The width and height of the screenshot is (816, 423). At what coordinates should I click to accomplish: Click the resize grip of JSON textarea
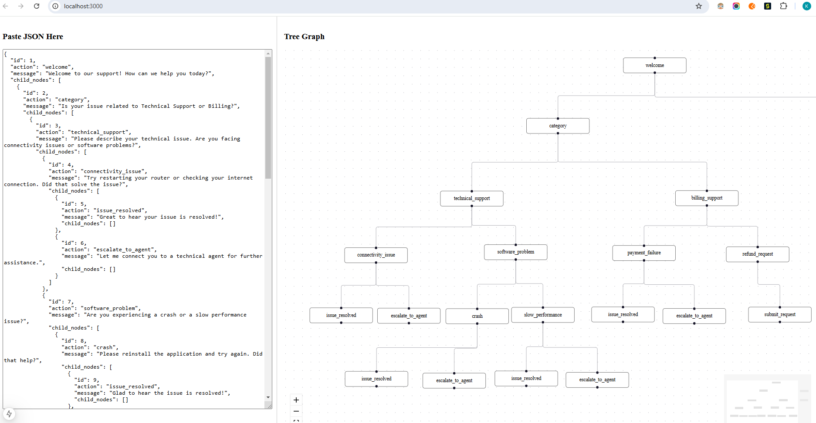[x=269, y=406]
